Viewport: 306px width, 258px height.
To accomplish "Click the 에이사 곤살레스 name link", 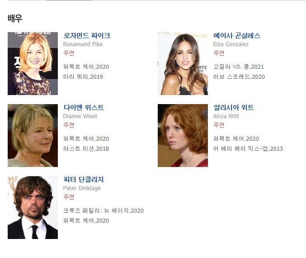I will click(237, 35).
